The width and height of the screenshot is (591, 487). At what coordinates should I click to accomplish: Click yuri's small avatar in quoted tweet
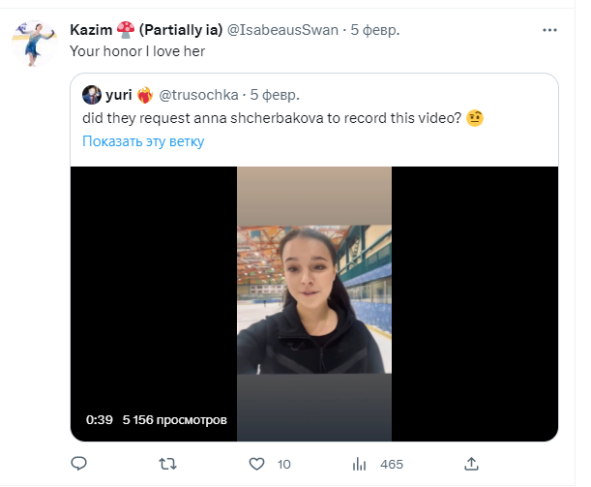pyautogui.click(x=91, y=95)
